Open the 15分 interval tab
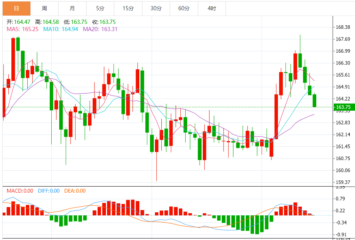The image size is (355, 240). (x=128, y=9)
